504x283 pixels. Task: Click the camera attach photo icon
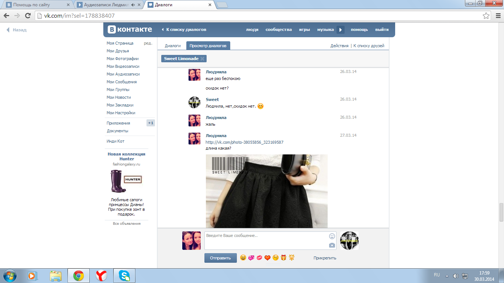(332, 245)
